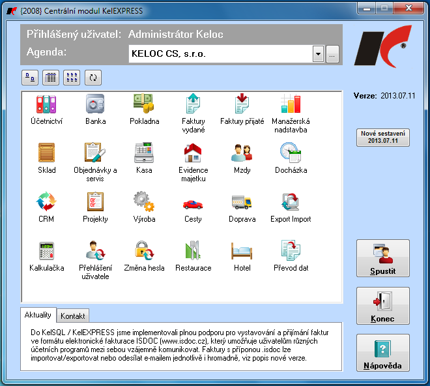Switch to the Aktuality tab
The width and height of the screenshot is (430, 386).
[x=38, y=315]
